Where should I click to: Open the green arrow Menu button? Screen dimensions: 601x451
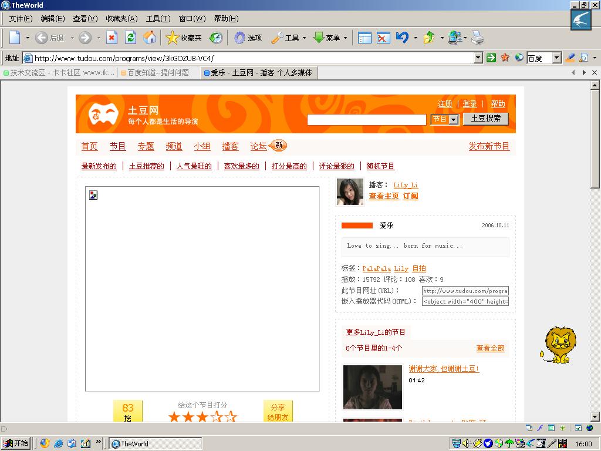point(326,38)
